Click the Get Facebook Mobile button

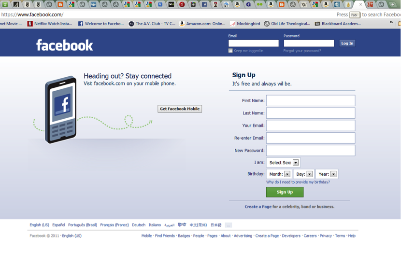point(180,109)
